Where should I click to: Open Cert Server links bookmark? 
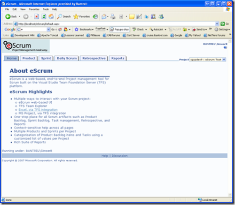click(131, 35)
